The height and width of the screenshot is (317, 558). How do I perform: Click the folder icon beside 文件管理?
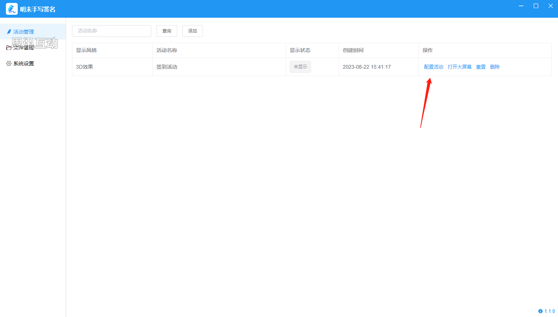tap(9, 48)
